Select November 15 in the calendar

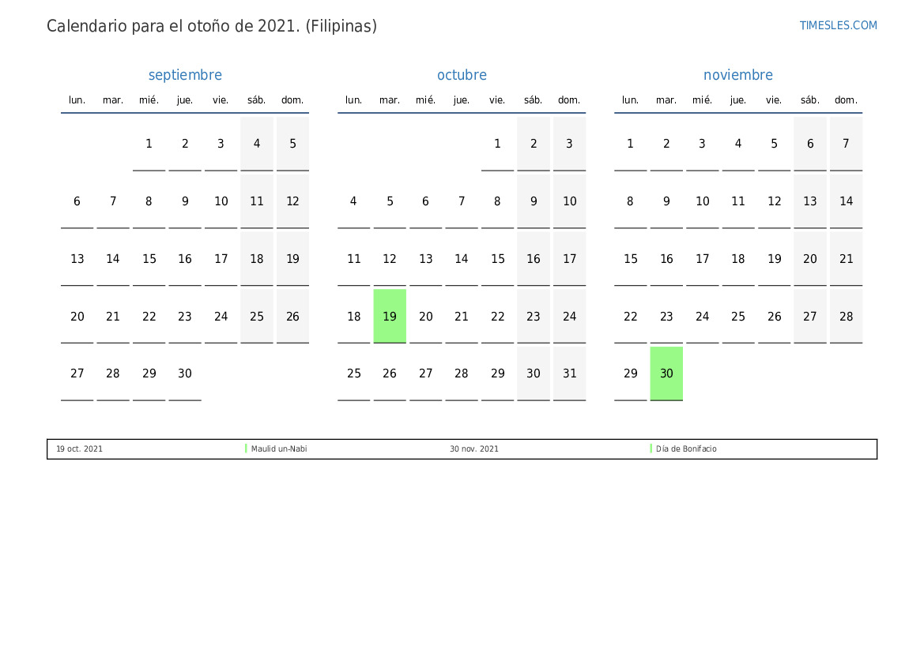(x=630, y=259)
